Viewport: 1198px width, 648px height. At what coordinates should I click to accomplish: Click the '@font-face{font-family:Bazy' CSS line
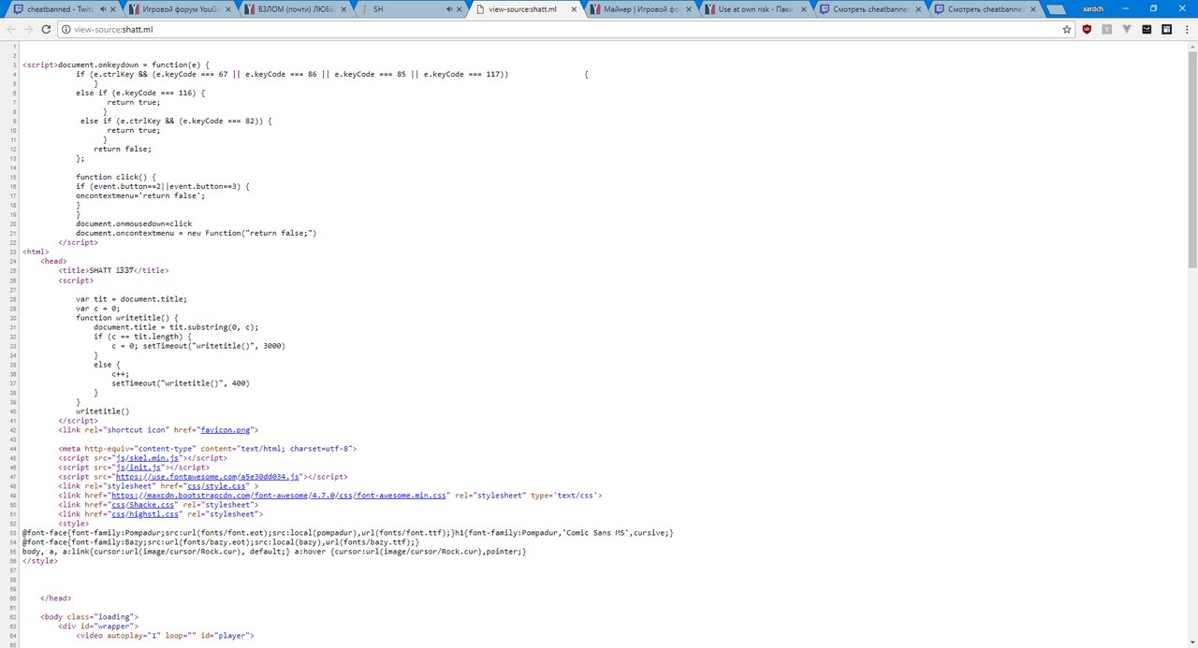point(221,542)
